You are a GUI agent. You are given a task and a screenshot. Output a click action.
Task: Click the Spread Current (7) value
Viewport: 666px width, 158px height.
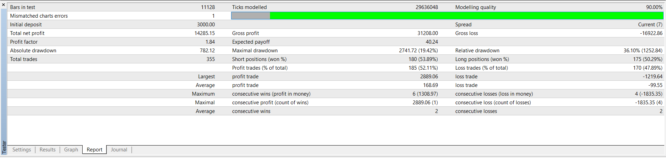(x=650, y=25)
